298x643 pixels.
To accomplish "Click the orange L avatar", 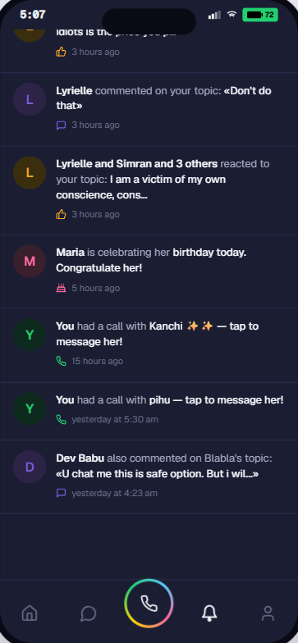I will [x=30, y=172].
